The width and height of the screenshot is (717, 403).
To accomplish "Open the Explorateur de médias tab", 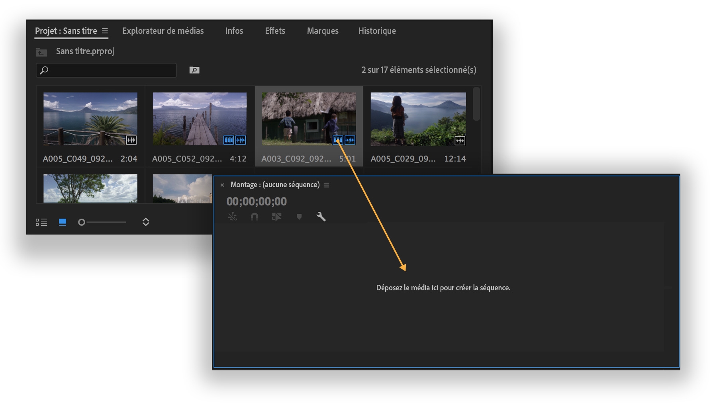I will [163, 31].
